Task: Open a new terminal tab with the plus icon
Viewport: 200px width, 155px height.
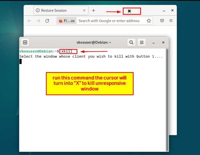Action: pyautogui.click(x=25, y=42)
